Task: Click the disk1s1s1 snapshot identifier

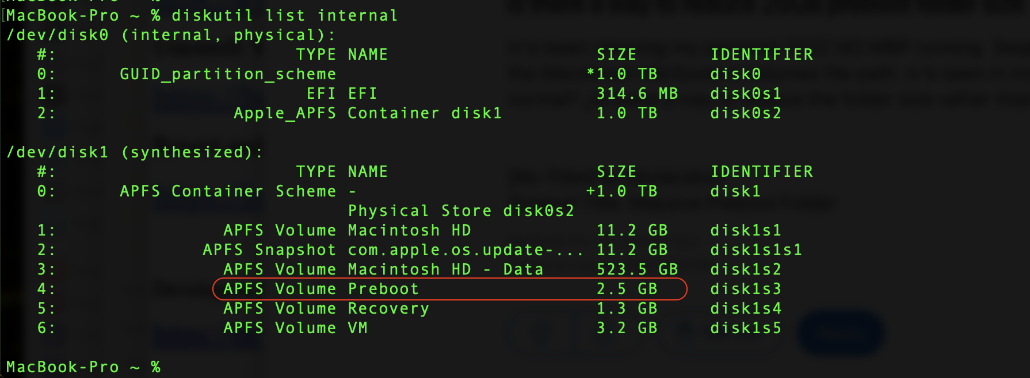Action: (756, 250)
